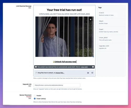Click the 'Time until quota resets' description
Screen dimensions: 131x108
(105, 40)
